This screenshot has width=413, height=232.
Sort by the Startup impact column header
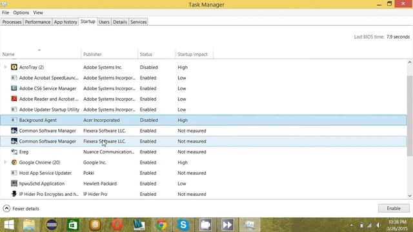194,54
